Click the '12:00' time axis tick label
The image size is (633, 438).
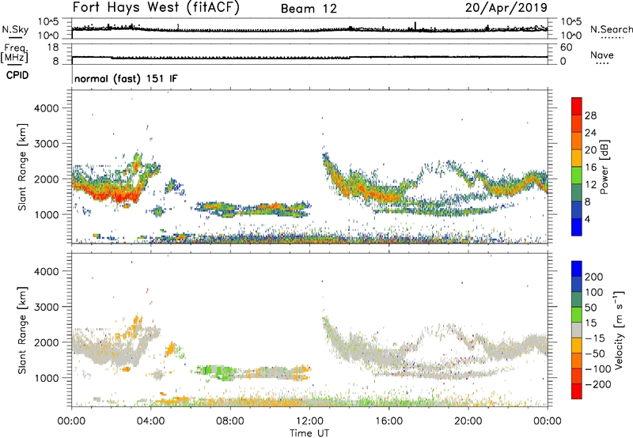(x=310, y=421)
